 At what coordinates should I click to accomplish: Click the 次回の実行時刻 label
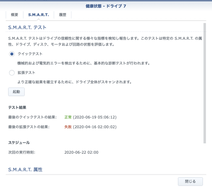(22, 152)
